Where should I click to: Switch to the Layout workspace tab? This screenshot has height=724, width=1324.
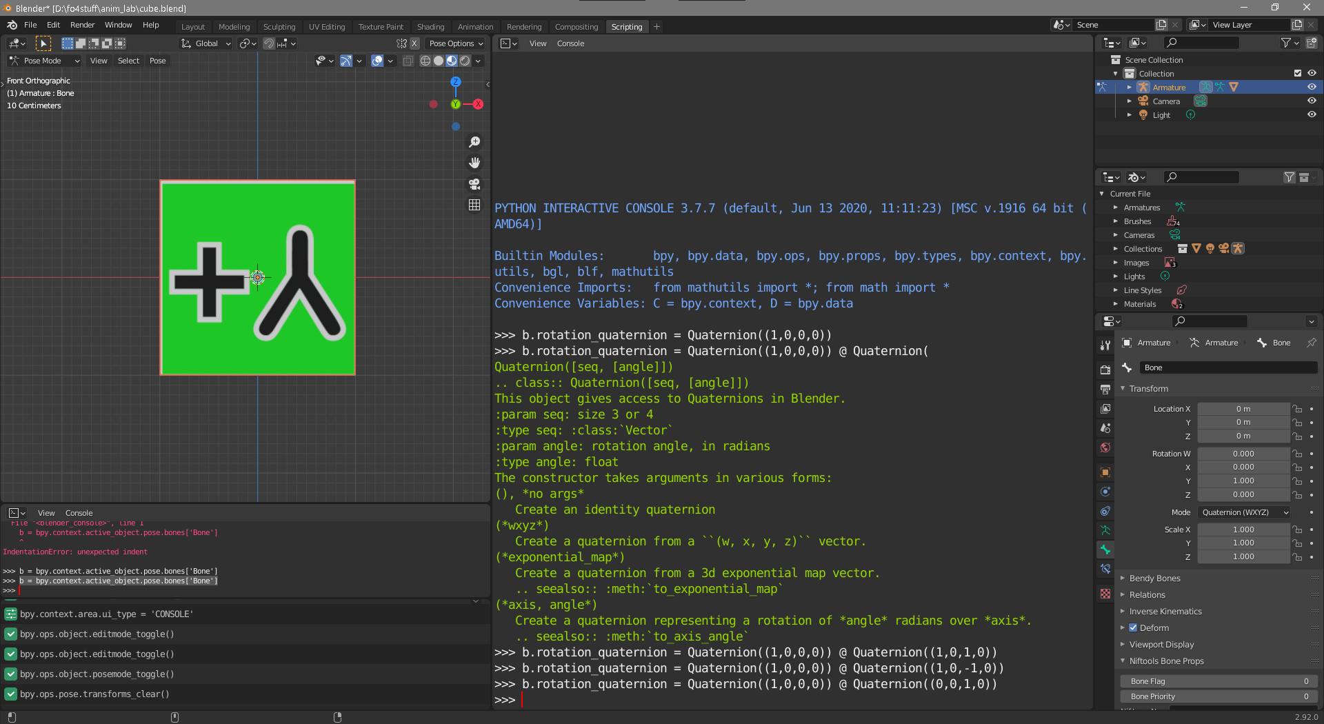click(193, 27)
